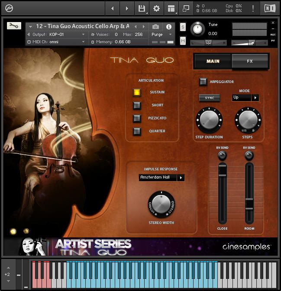This screenshot has width=281, height=291.
Task: Open the Purge dropdown menu
Action: coord(170,35)
